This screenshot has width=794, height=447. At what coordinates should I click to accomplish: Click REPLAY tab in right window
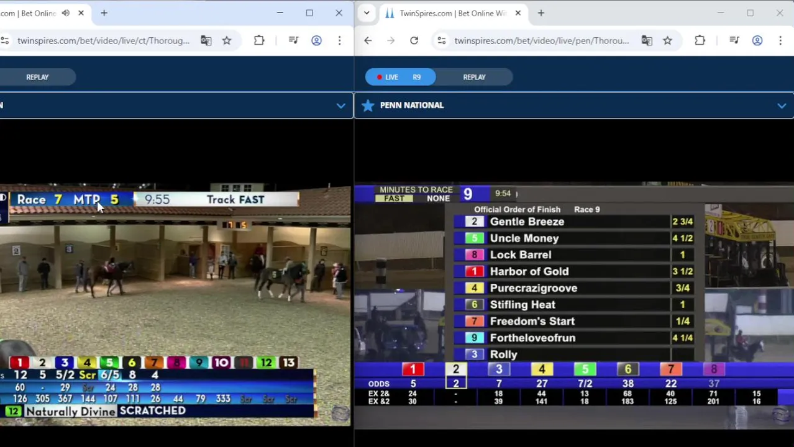coord(474,77)
